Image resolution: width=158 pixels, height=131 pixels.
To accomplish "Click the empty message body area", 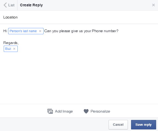I will click(79, 78).
